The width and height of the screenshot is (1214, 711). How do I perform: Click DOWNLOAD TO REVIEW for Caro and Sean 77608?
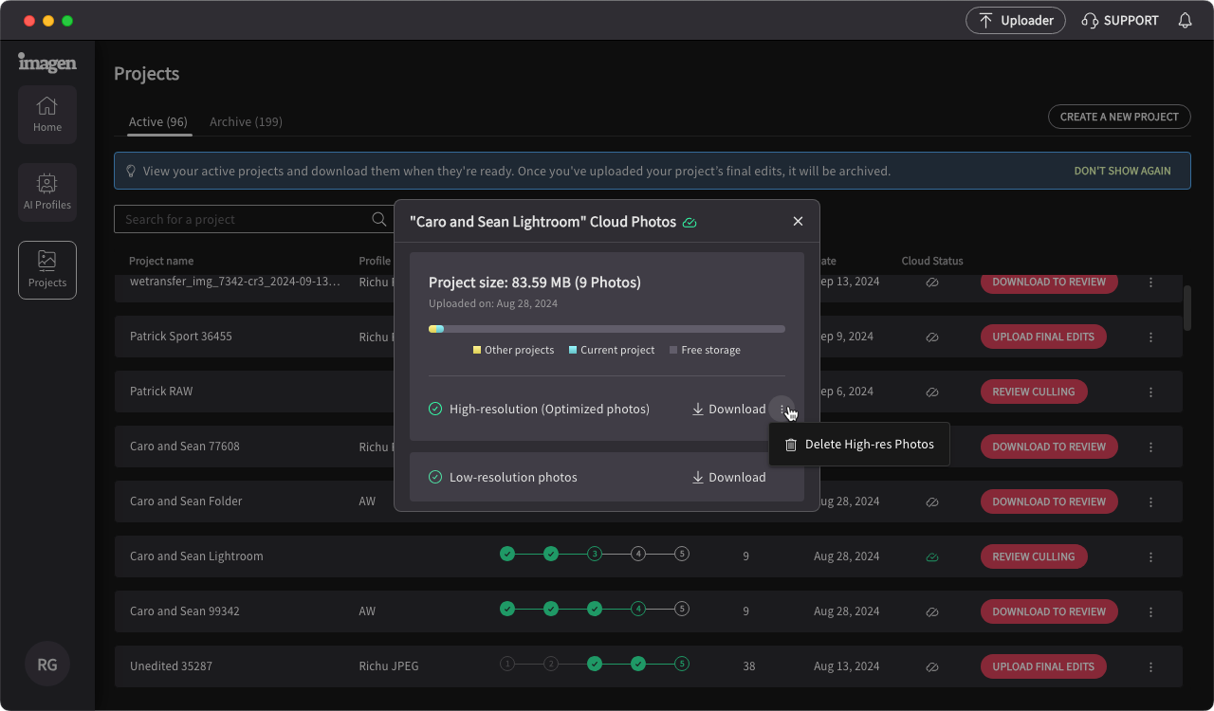(1049, 447)
